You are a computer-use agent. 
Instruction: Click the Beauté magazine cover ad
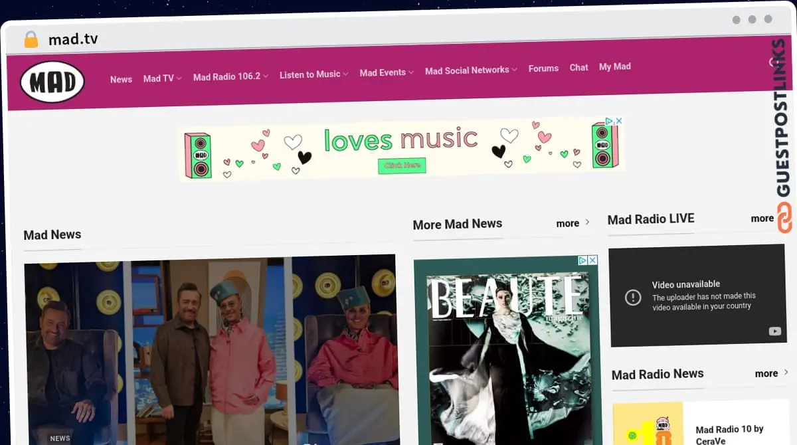pyautogui.click(x=507, y=352)
